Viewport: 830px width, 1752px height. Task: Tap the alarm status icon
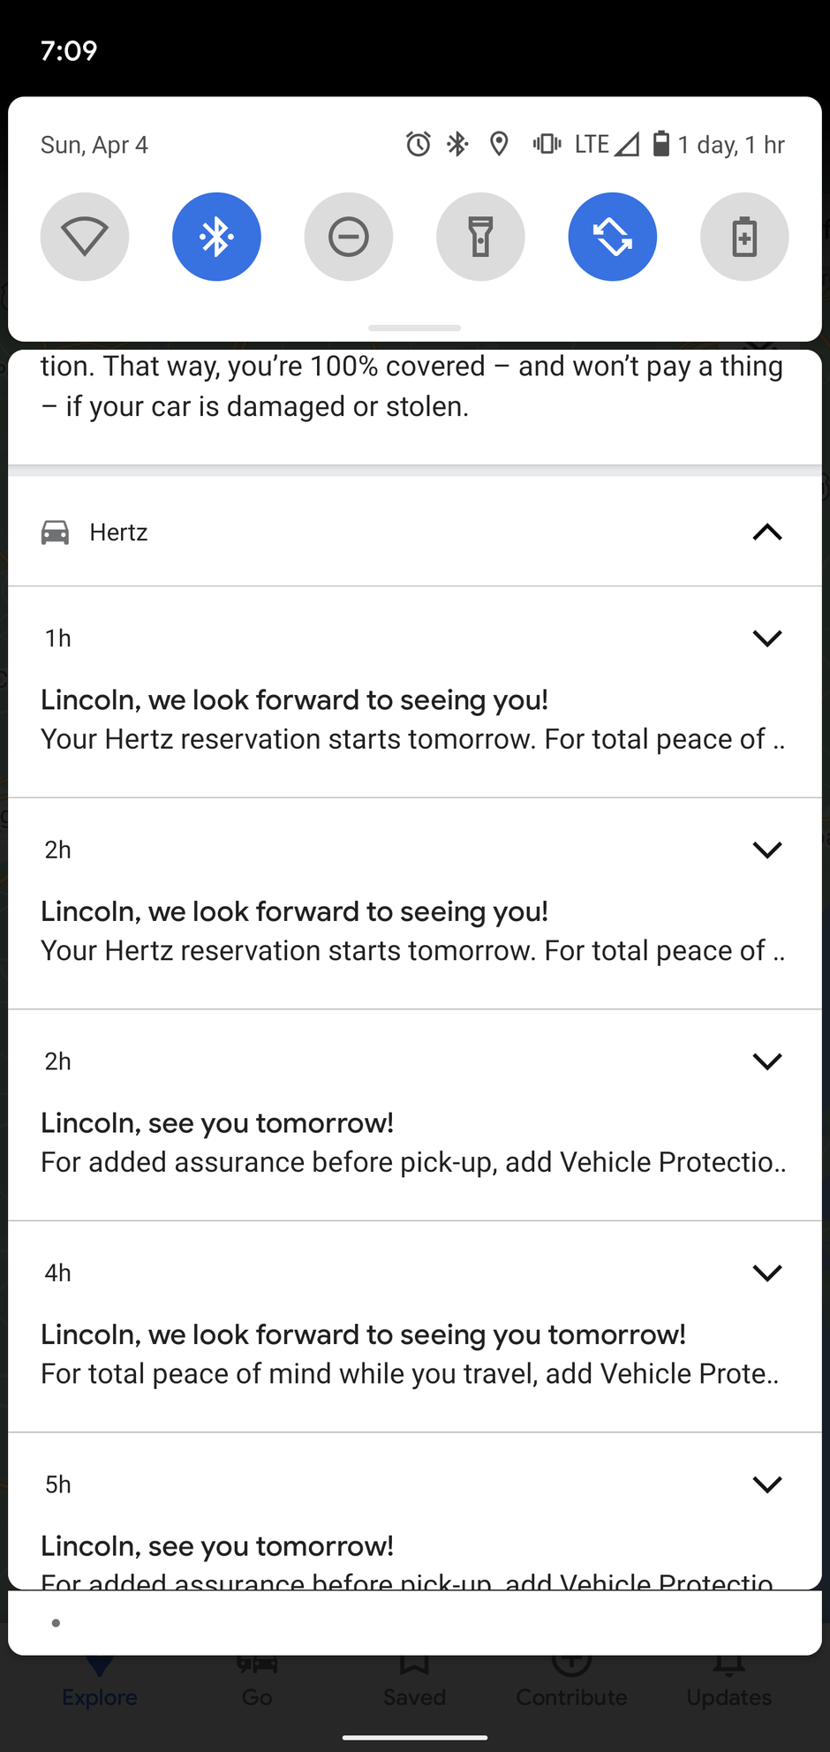pos(419,144)
